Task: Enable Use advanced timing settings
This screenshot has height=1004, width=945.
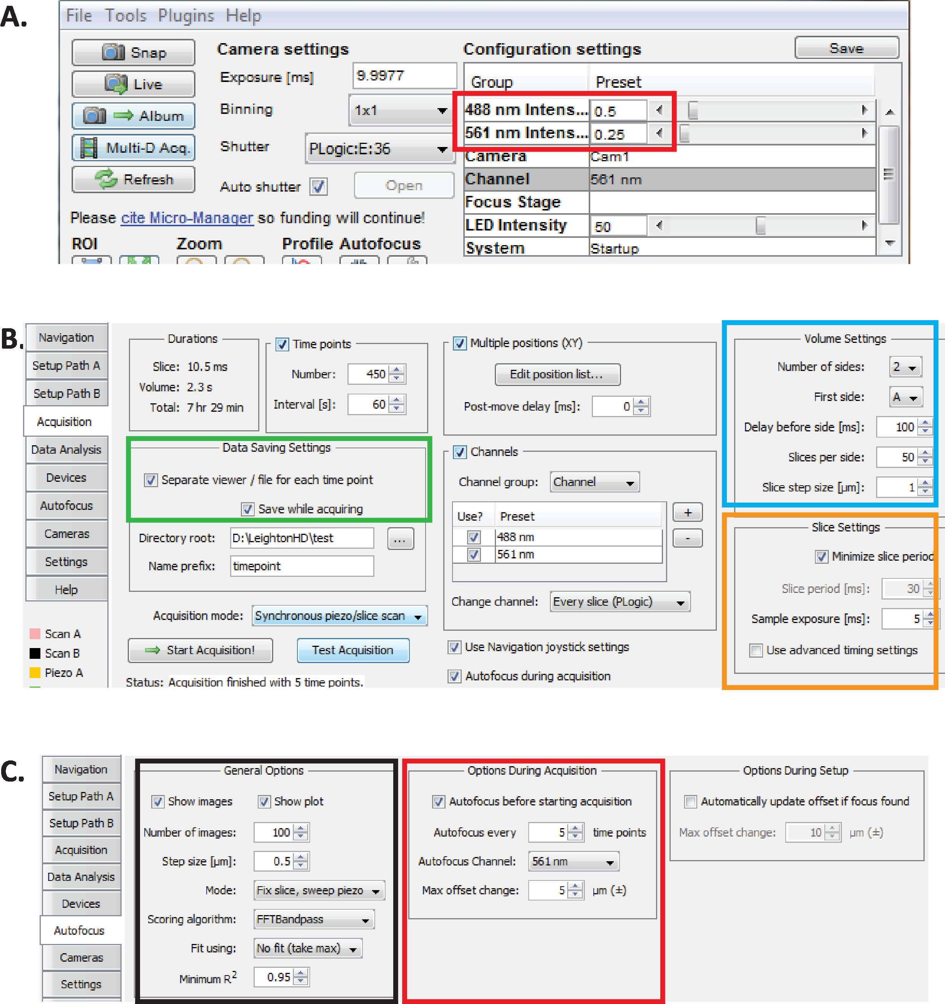Action: point(756,650)
